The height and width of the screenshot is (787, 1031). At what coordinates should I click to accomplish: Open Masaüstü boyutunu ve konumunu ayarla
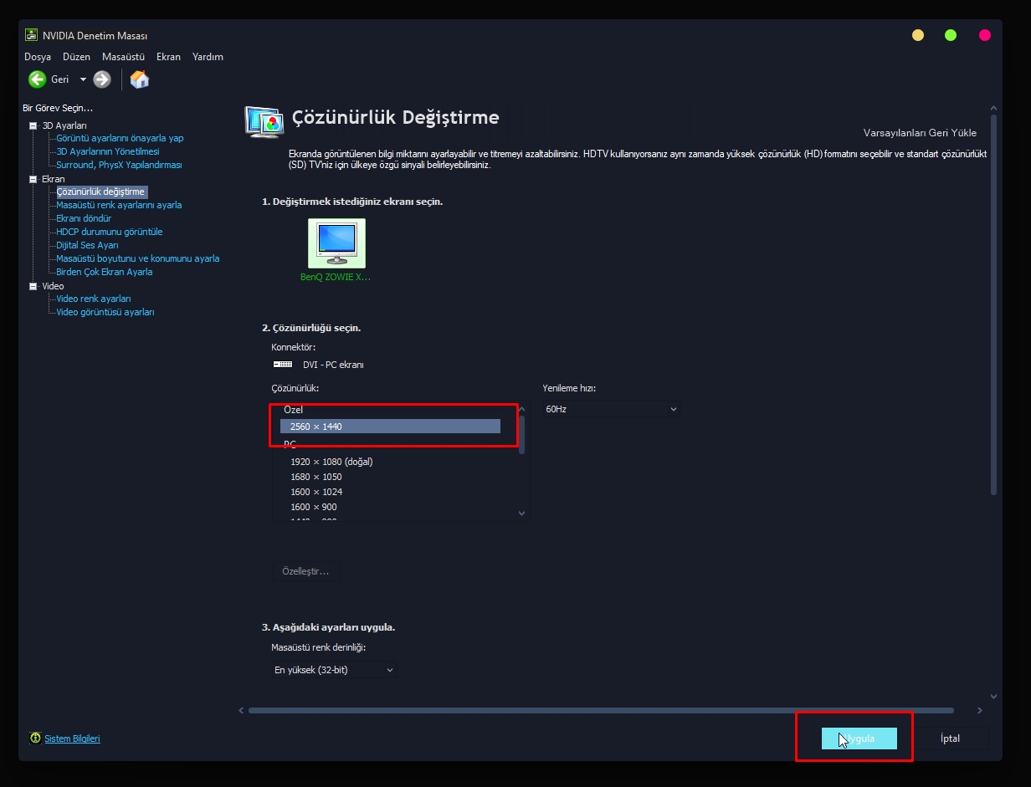(138, 258)
